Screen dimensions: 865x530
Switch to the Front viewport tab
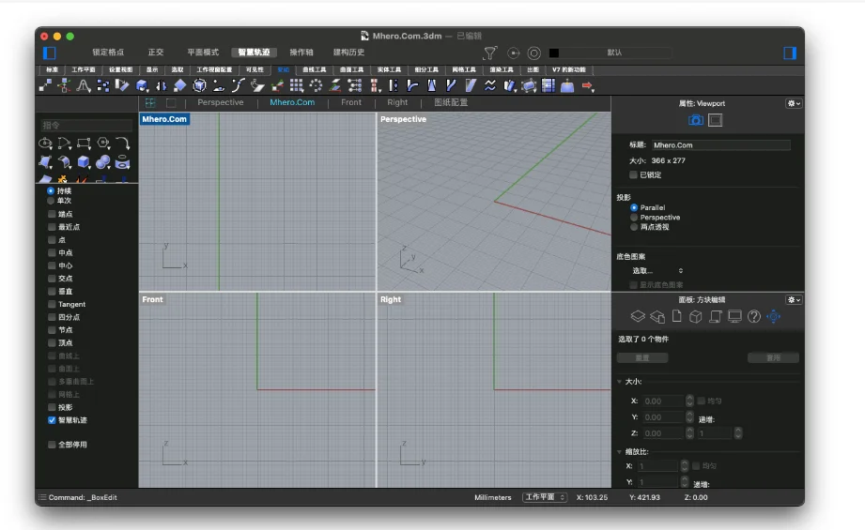351,102
